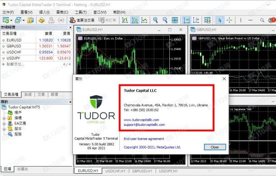Screen dimensions: 276x176
Task: Select accounts node with green people icon
Action: click(x=15, y=112)
